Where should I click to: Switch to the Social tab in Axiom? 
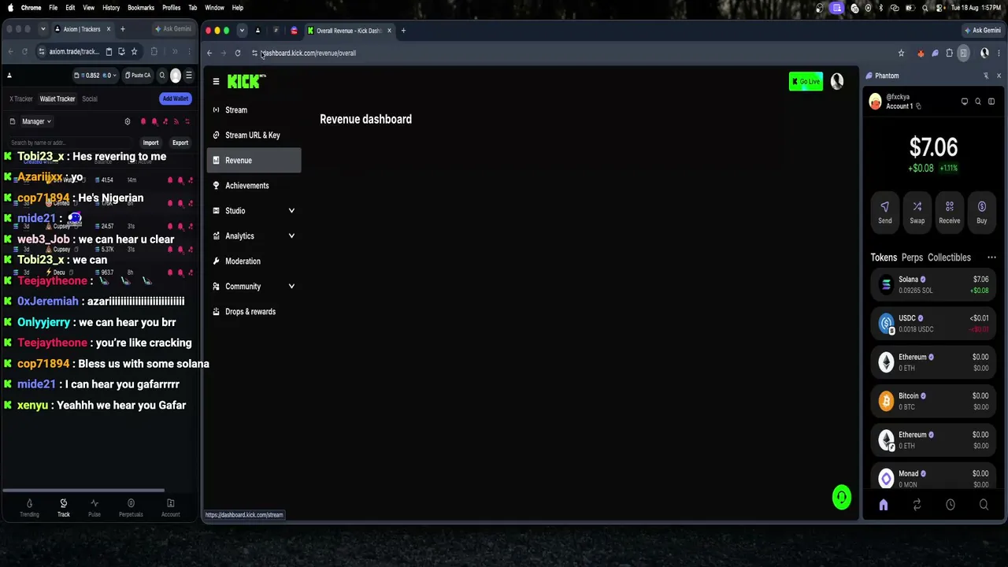[90, 99]
